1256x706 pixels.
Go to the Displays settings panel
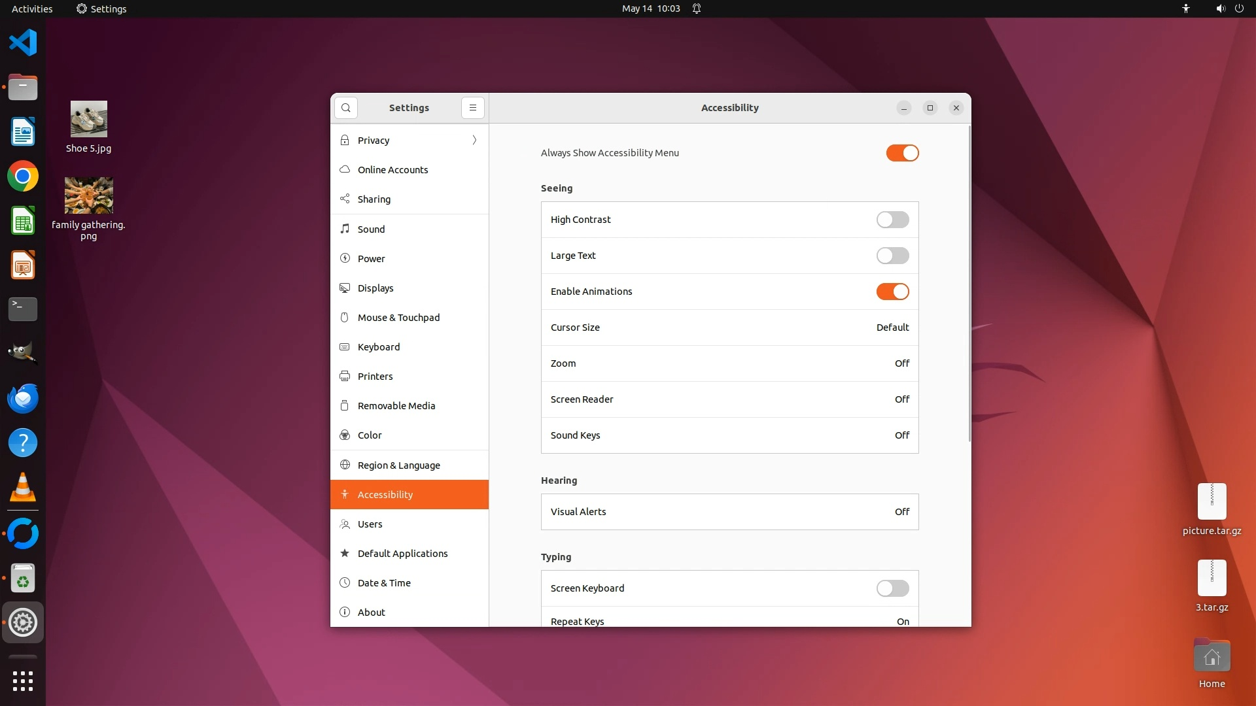(x=375, y=288)
